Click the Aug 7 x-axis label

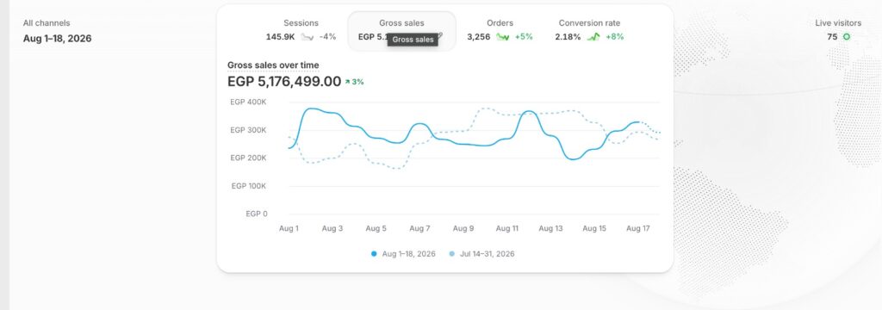pyautogui.click(x=419, y=228)
